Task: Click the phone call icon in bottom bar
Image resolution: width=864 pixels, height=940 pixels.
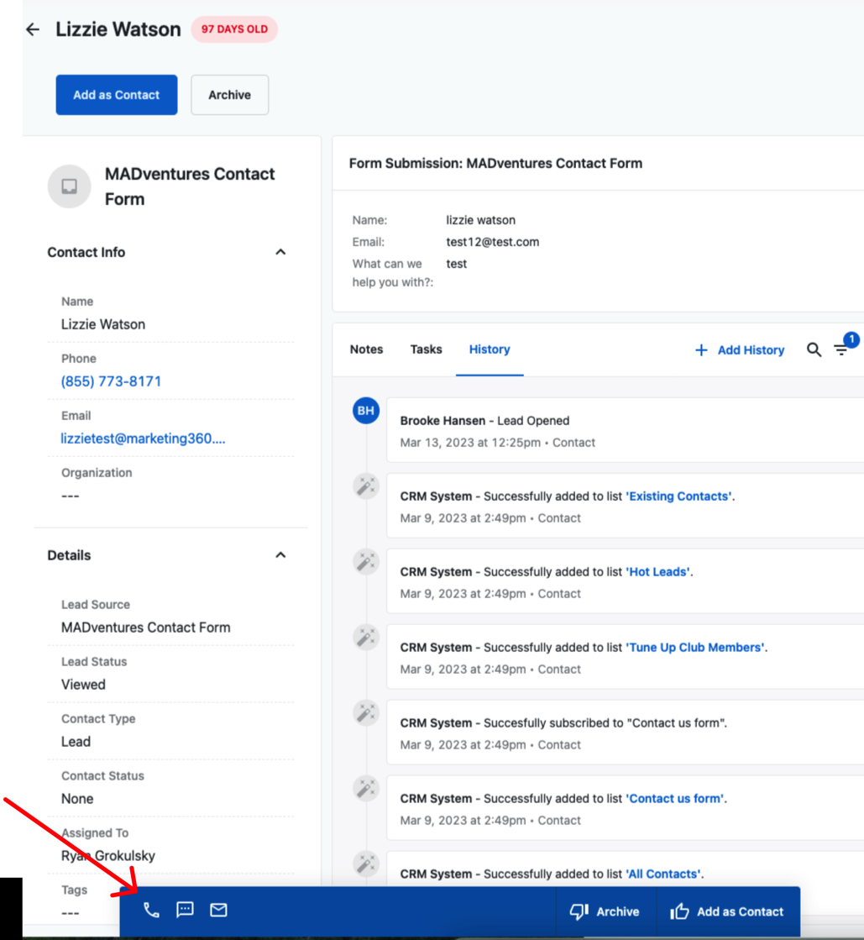Action: (x=151, y=910)
